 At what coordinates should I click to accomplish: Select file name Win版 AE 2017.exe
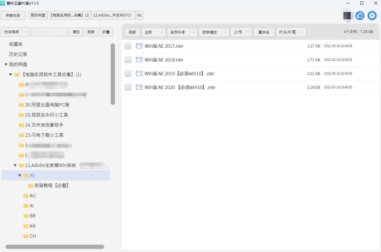[x=164, y=46]
